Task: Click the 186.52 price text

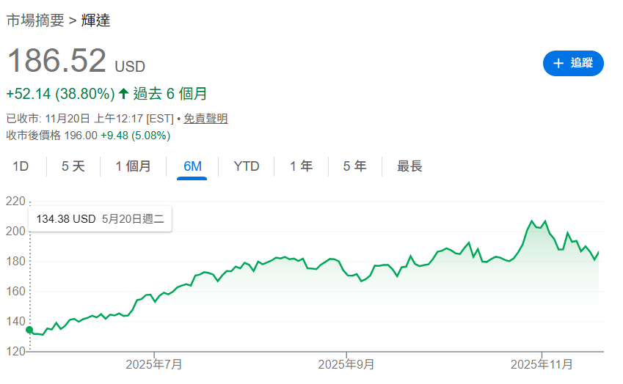Action: tap(57, 61)
